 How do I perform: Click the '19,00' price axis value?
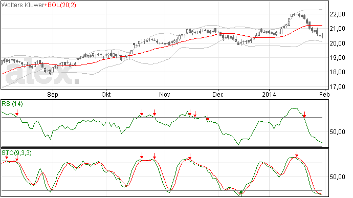[x=337, y=58]
